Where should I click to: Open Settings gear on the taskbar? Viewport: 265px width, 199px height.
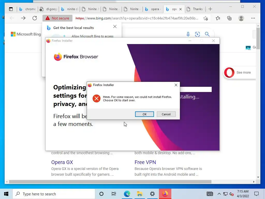coord(152,194)
